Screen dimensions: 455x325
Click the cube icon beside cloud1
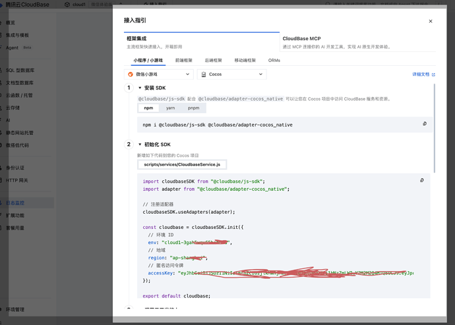point(67,5)
